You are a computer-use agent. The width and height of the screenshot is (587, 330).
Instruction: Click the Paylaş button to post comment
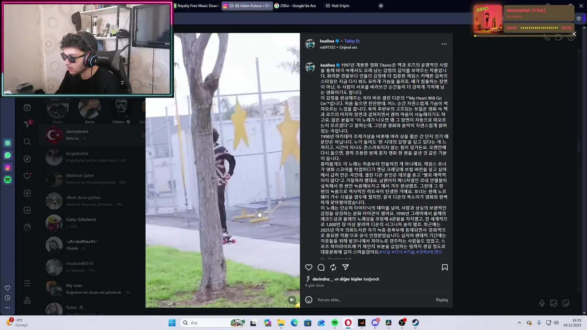click(442, 300)
